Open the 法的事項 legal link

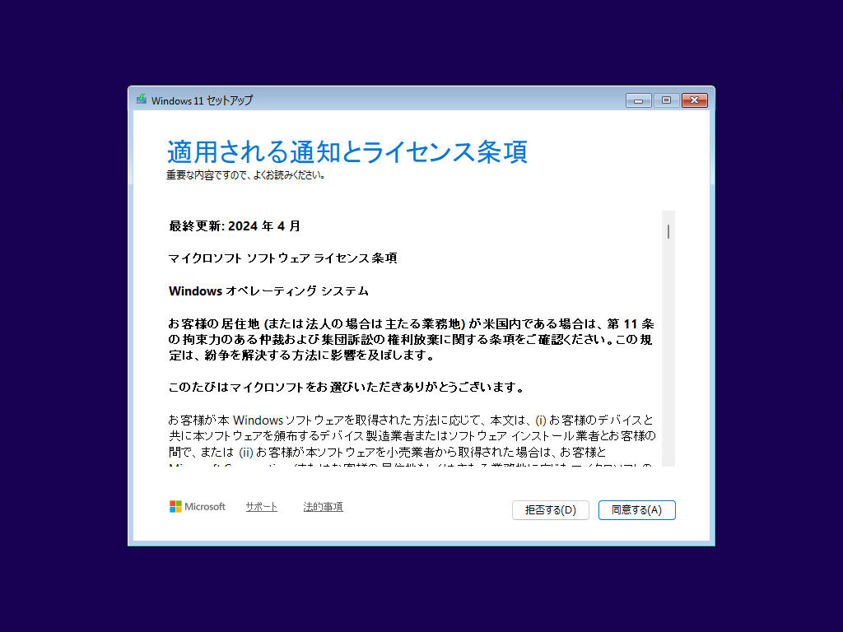(323, 507)
